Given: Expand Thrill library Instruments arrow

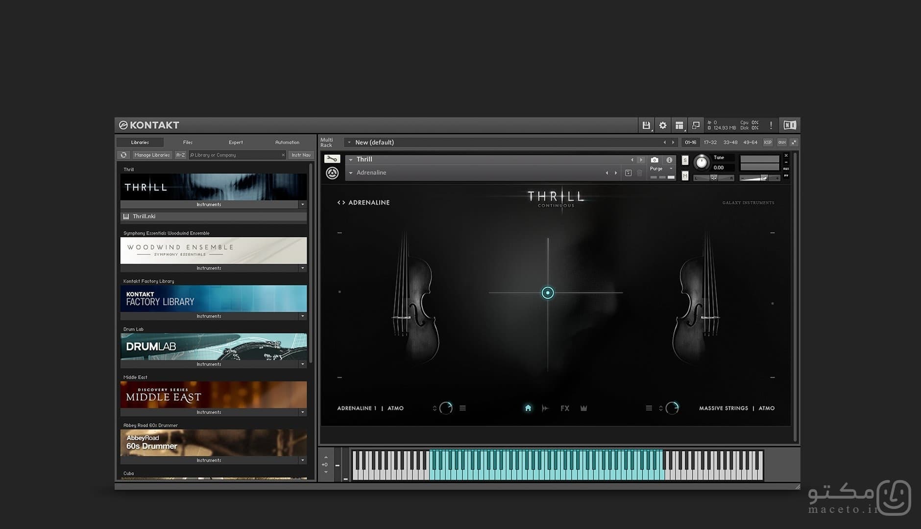Looking at the screenshot, I should point(302,204).
